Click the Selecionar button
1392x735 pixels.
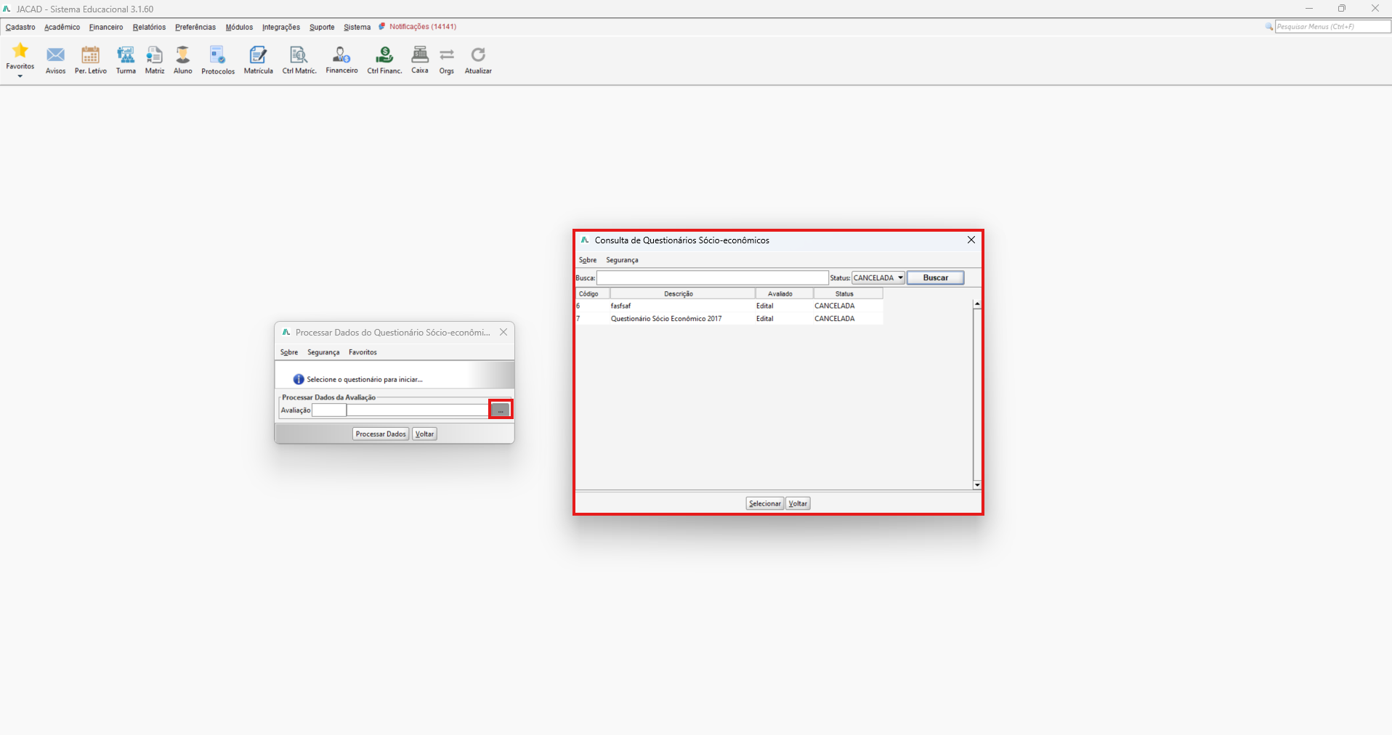[x=765, y=503]
